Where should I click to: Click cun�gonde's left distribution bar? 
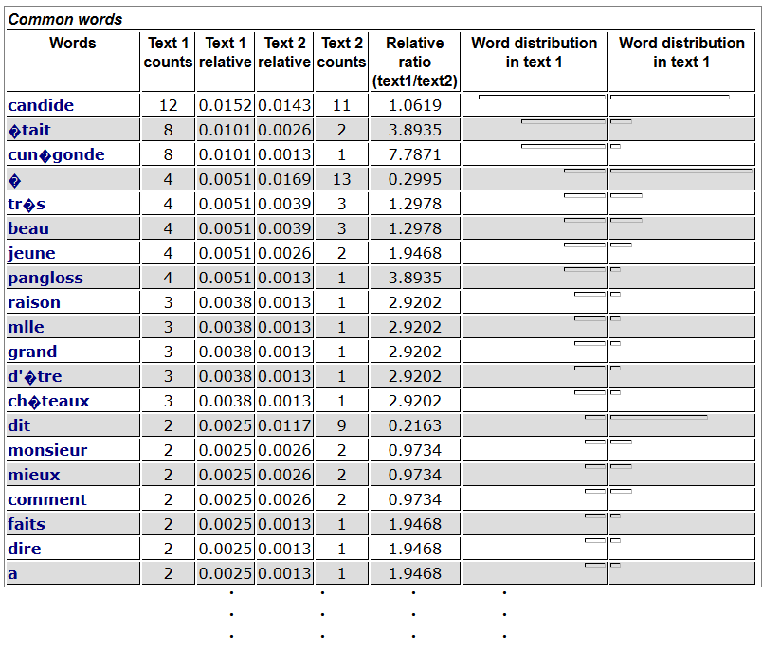(x=563, y=147)
